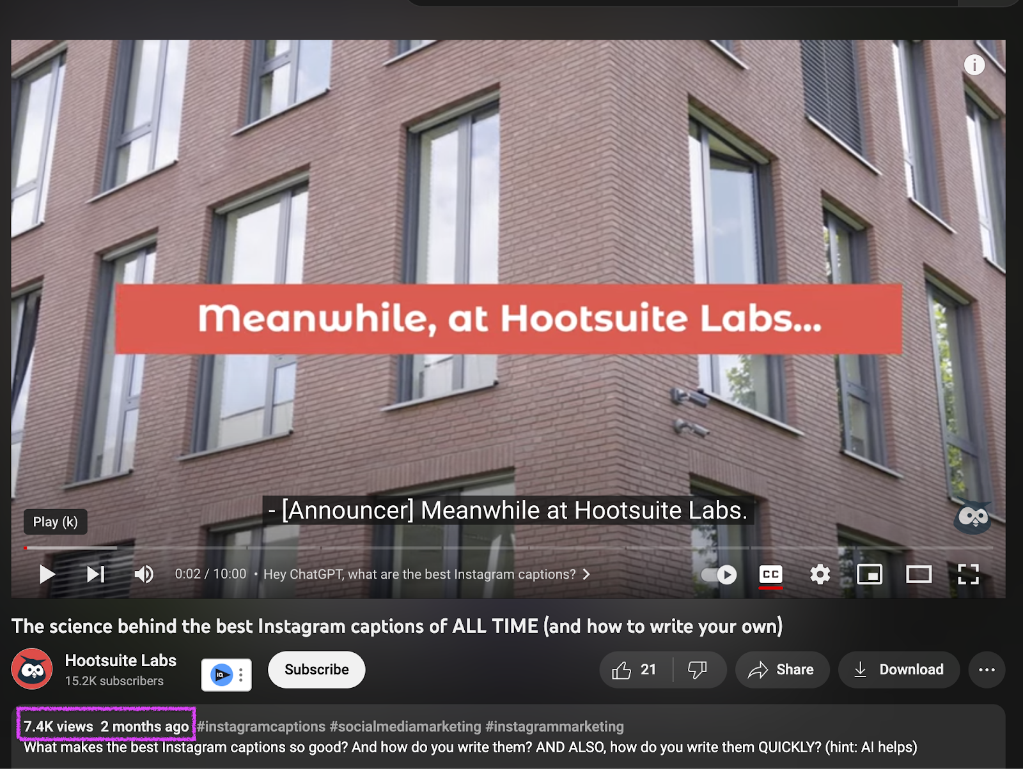Expand the chapter title chevron
Screen dimensions: 1023x769
coord(586,574)
